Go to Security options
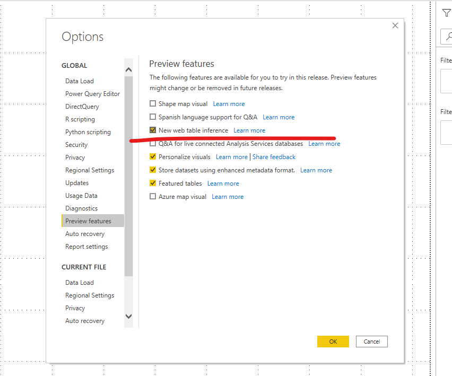The height and width of the screenshot is (376, 452). tap(76, 144)
